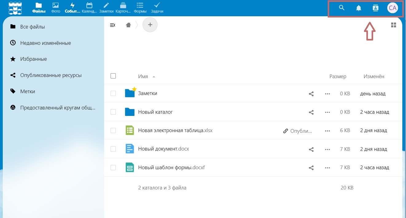Screen dimensions: 406x218
Task: Select the Заметки folder checkbox
Action: point(113,94)
